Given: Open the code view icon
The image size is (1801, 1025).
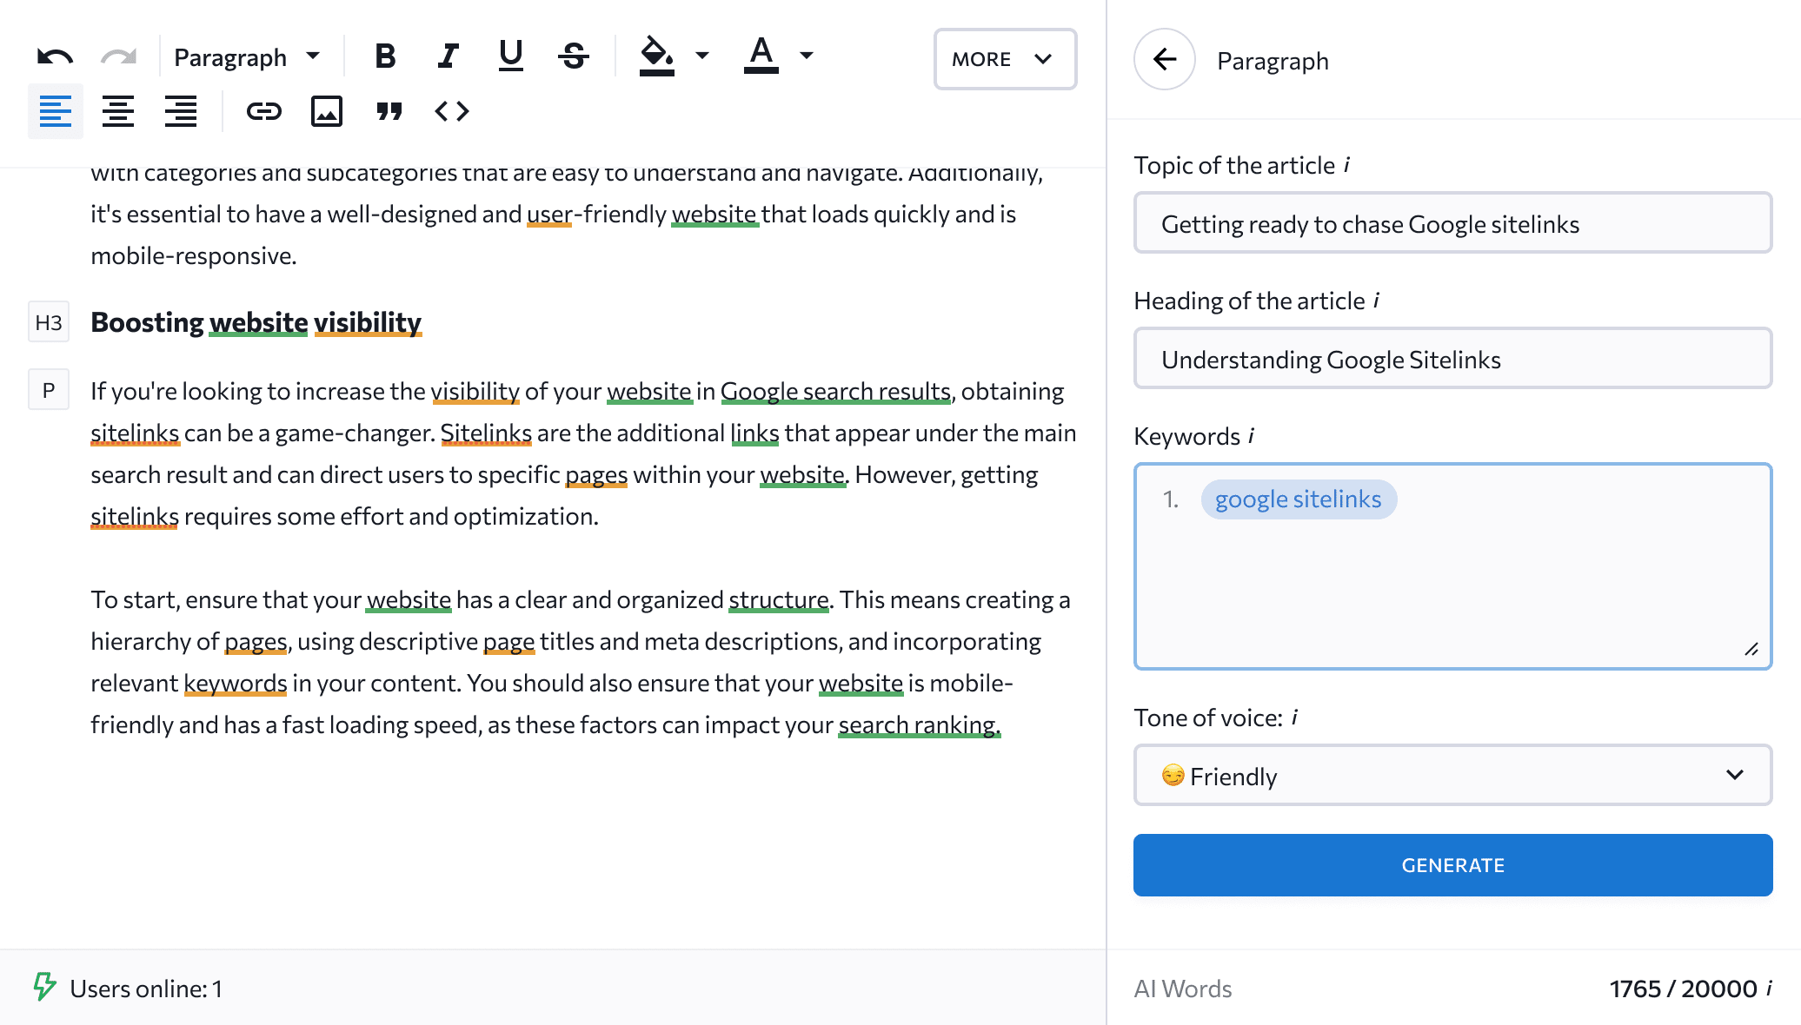Looking at the screenshot, I should pyautogui.click(x=452, y=111).
